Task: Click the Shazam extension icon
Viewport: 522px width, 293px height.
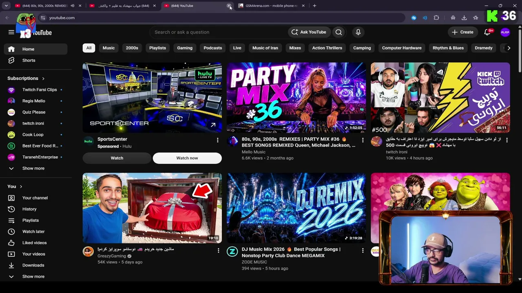Action: click(414, 18)
